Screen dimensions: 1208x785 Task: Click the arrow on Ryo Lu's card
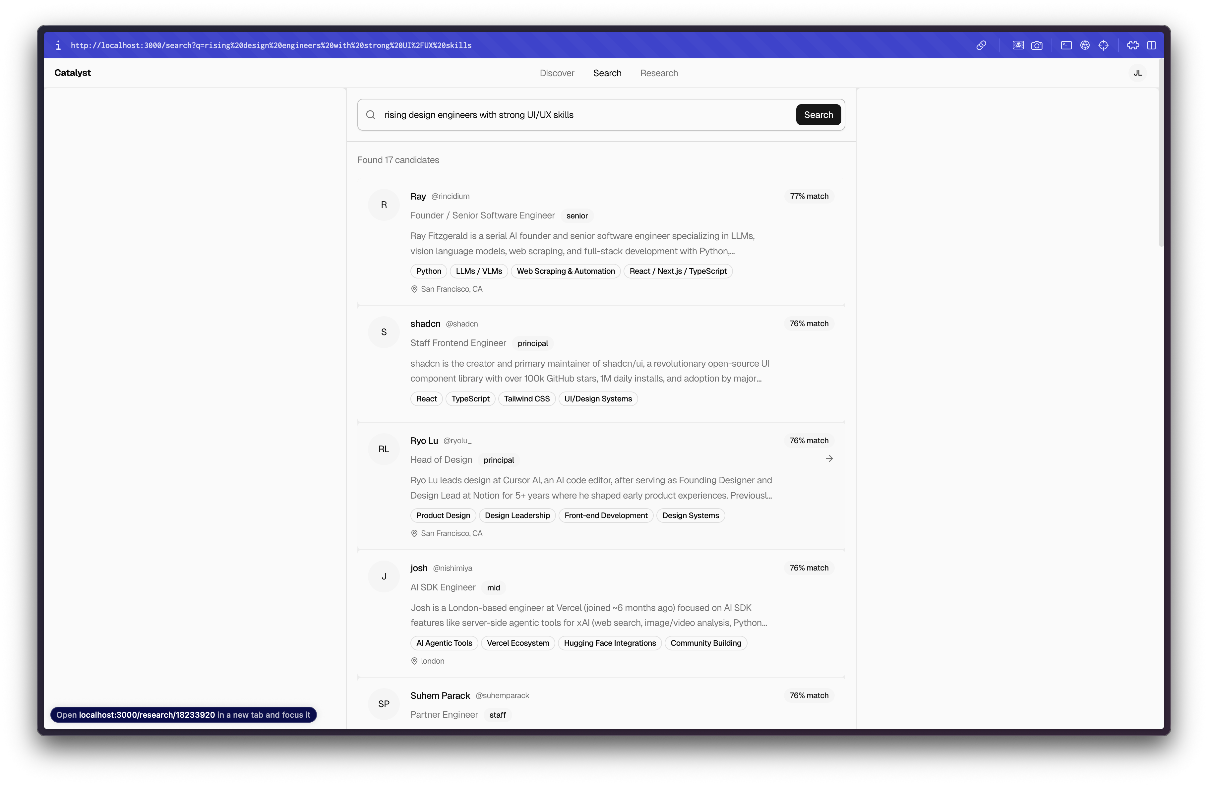pyautogui.click(x=829, y=459)
